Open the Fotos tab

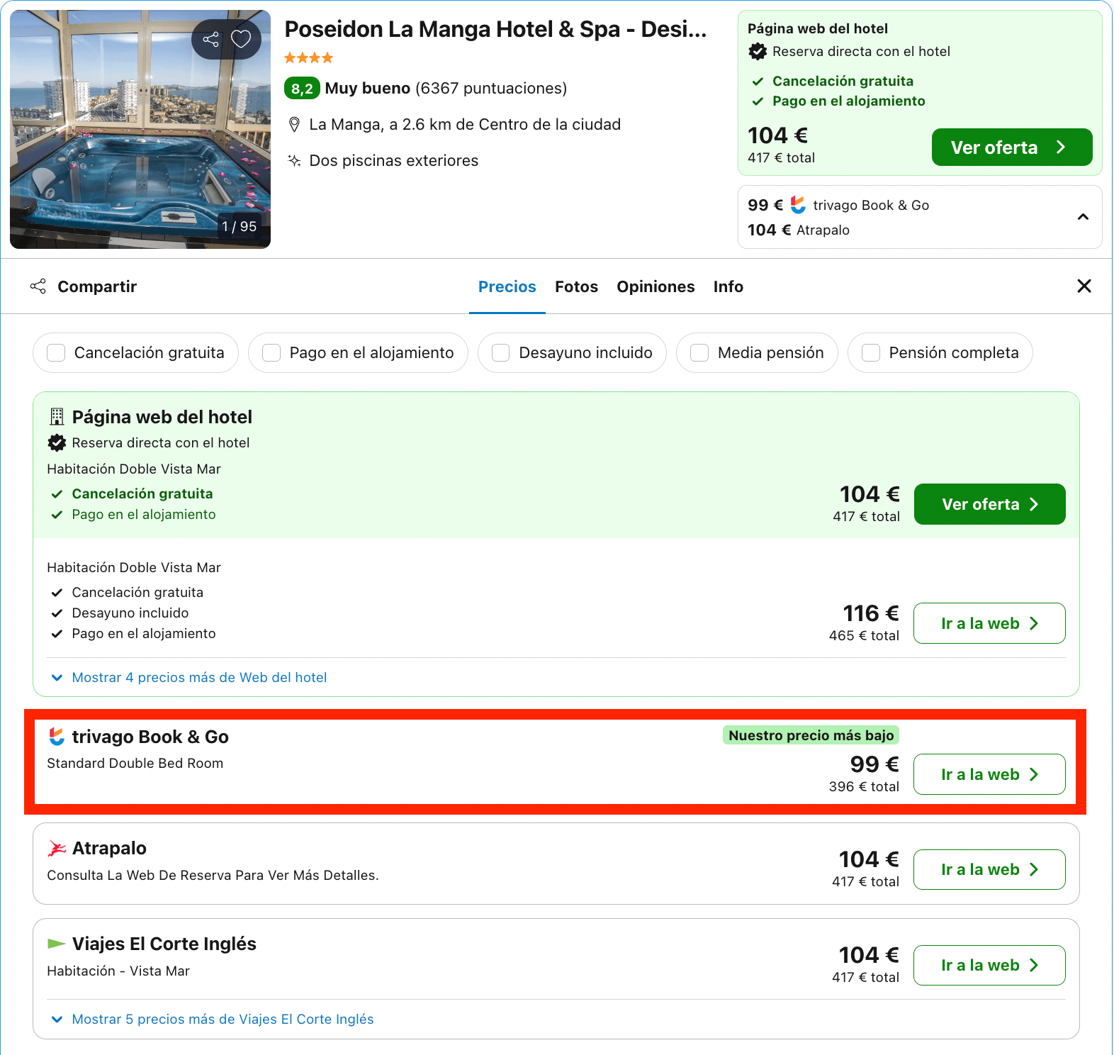(x=576, y=286)
